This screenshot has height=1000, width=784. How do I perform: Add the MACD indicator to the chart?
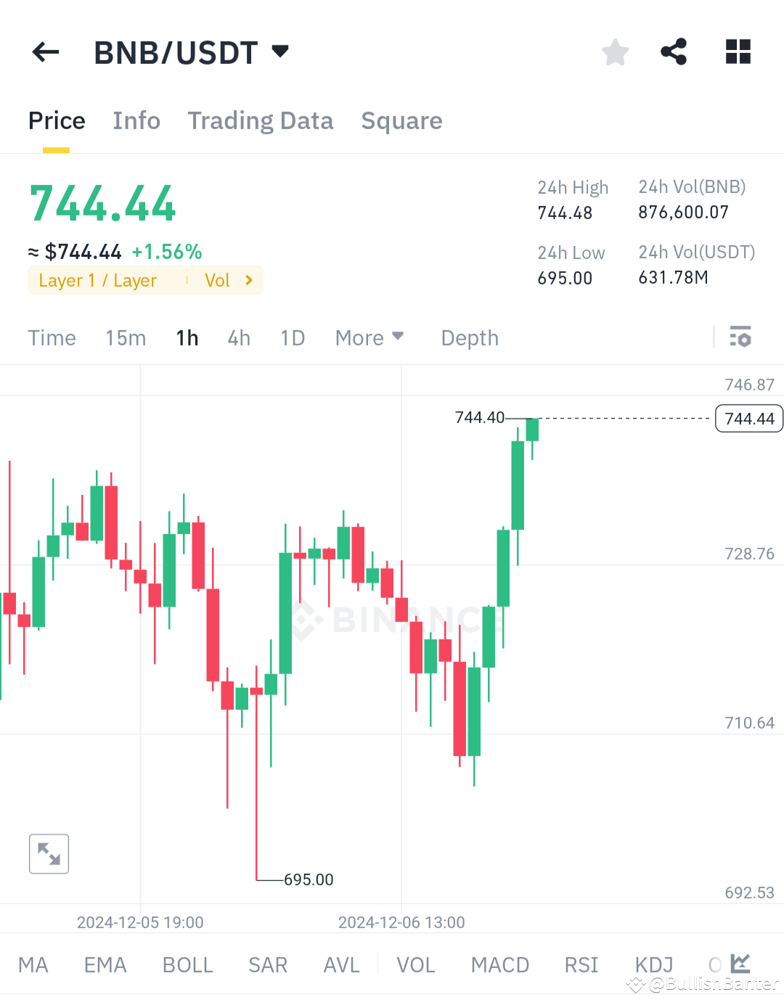499,964
